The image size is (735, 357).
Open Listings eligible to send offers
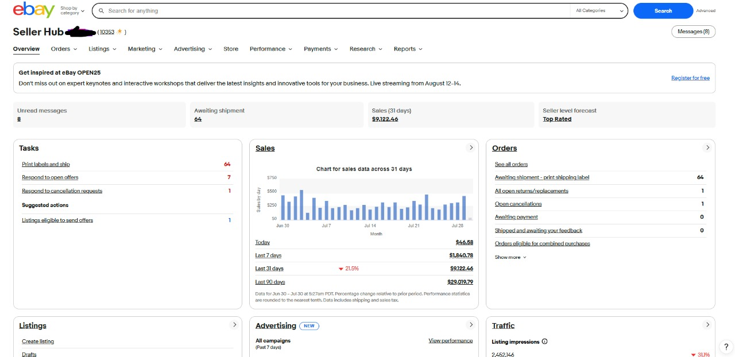point(57,220)
